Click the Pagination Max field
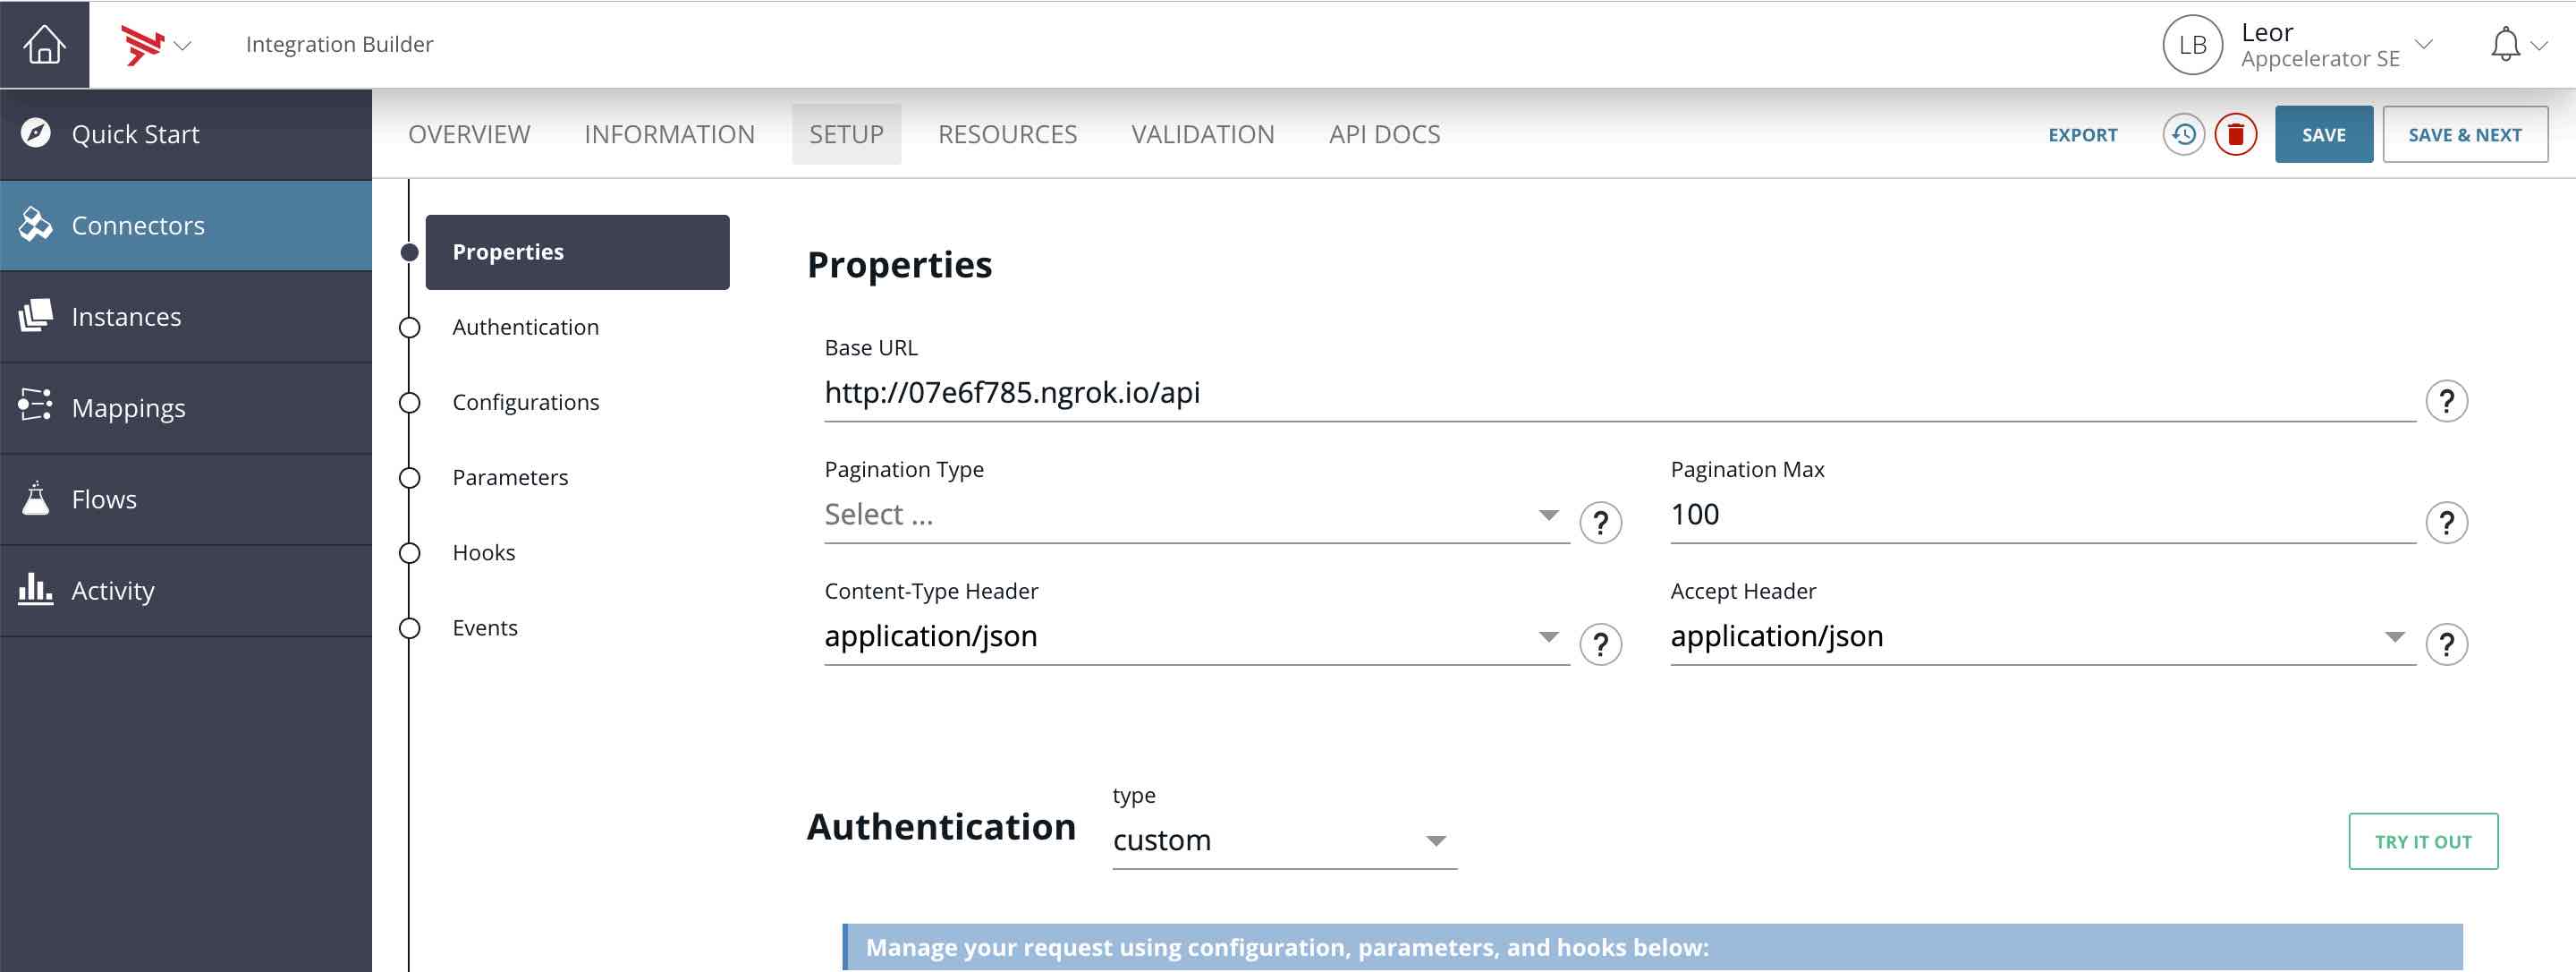Screen dimensions: 2576x972 point(2042,516)
